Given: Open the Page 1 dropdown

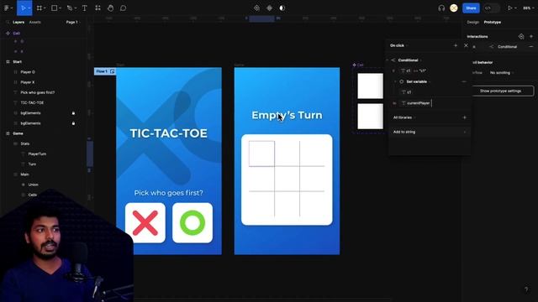Looking at the screenshot, I should pos(72,22).
